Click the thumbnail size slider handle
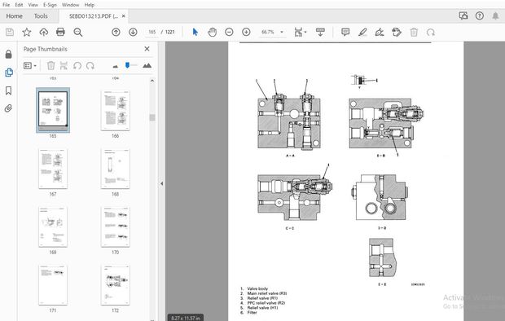Image resolution: width=505 pixels, height=321 pixels. [127, 65]
